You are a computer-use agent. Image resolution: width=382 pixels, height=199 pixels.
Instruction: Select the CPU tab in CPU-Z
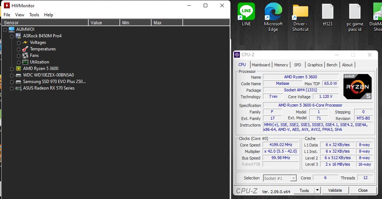(242, 65)
